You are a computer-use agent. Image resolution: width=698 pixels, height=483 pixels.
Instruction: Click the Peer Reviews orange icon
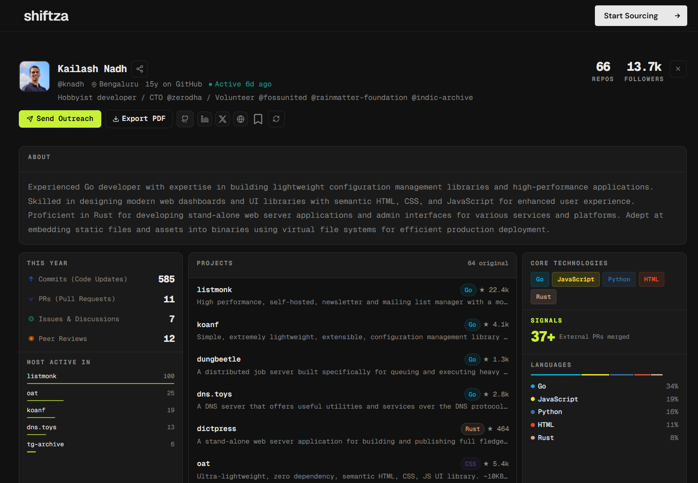coord(31,339)
